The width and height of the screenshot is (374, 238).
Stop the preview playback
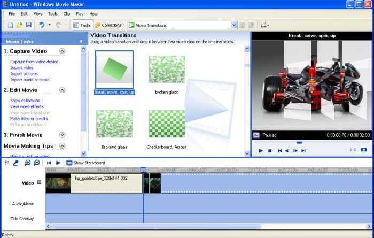pos(270,151)
